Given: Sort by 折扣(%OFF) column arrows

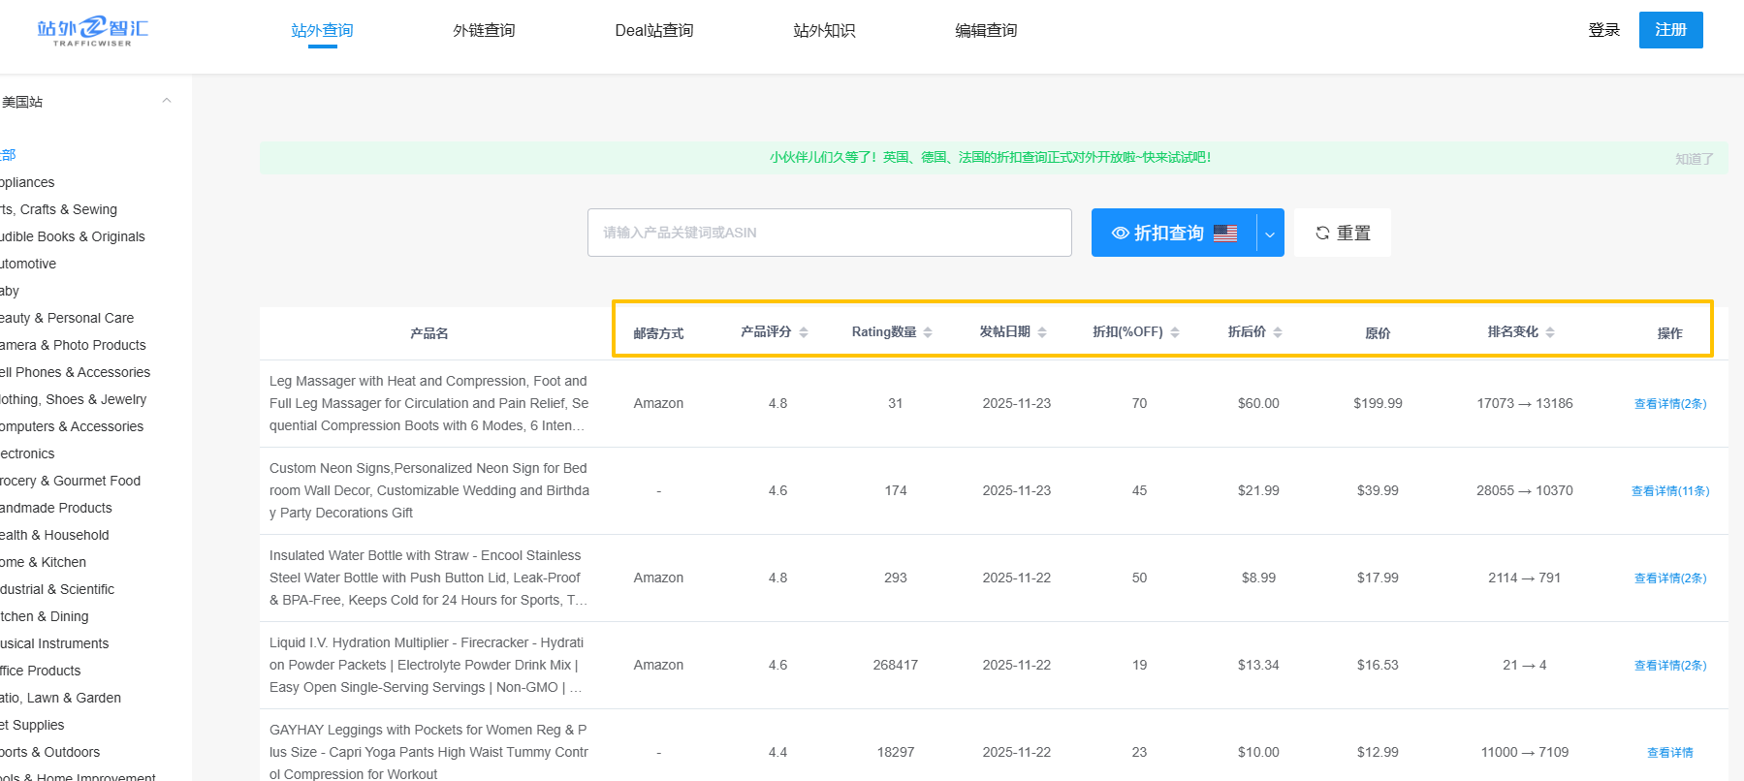Looking at the screenshot, I should [1175, 332].
